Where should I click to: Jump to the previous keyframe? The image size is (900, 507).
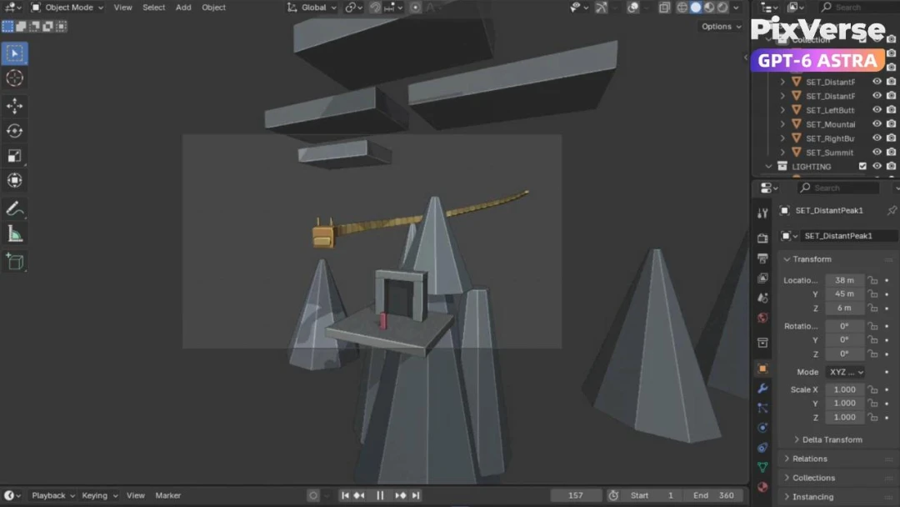[x=359, y=495]
